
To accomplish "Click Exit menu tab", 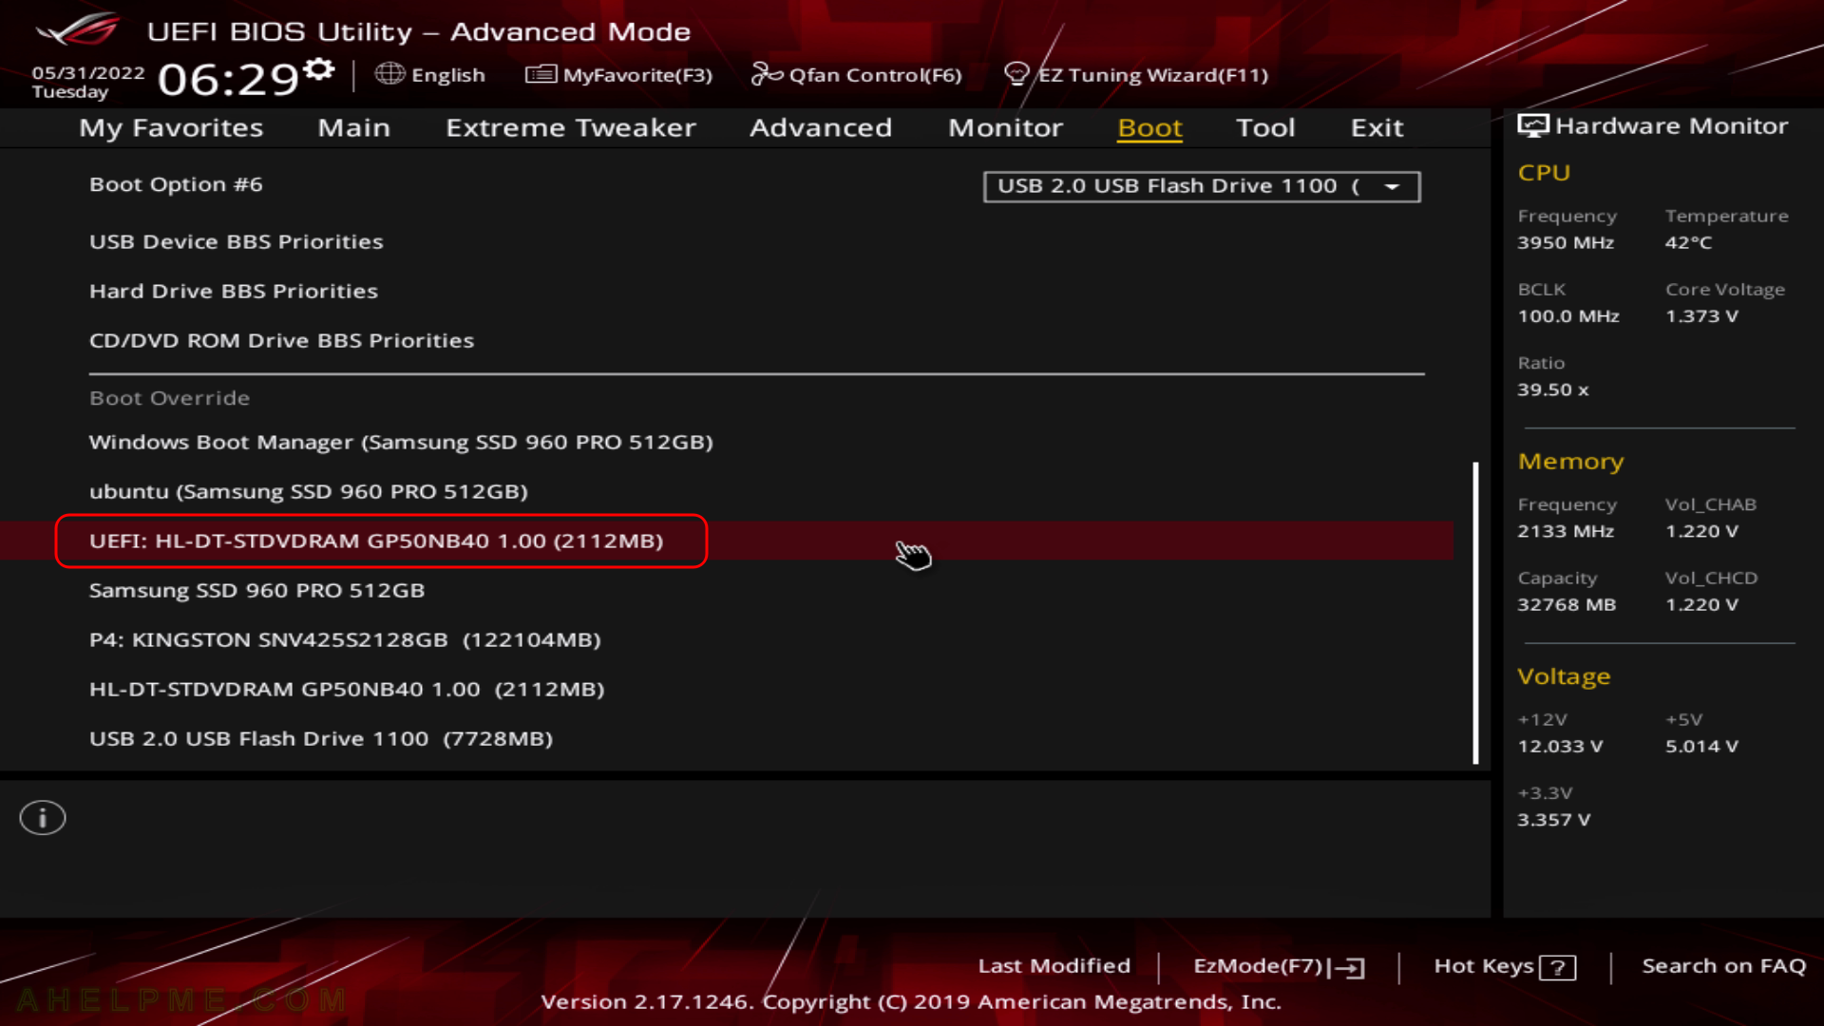I will (x=1377, y=126).
